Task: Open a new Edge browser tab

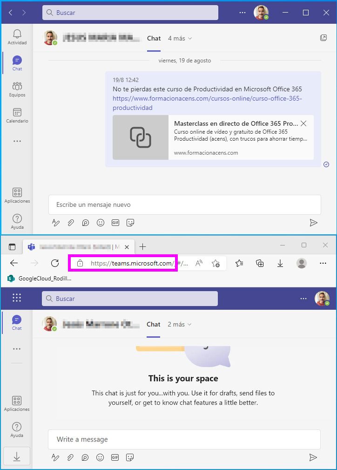Action: 142,247
